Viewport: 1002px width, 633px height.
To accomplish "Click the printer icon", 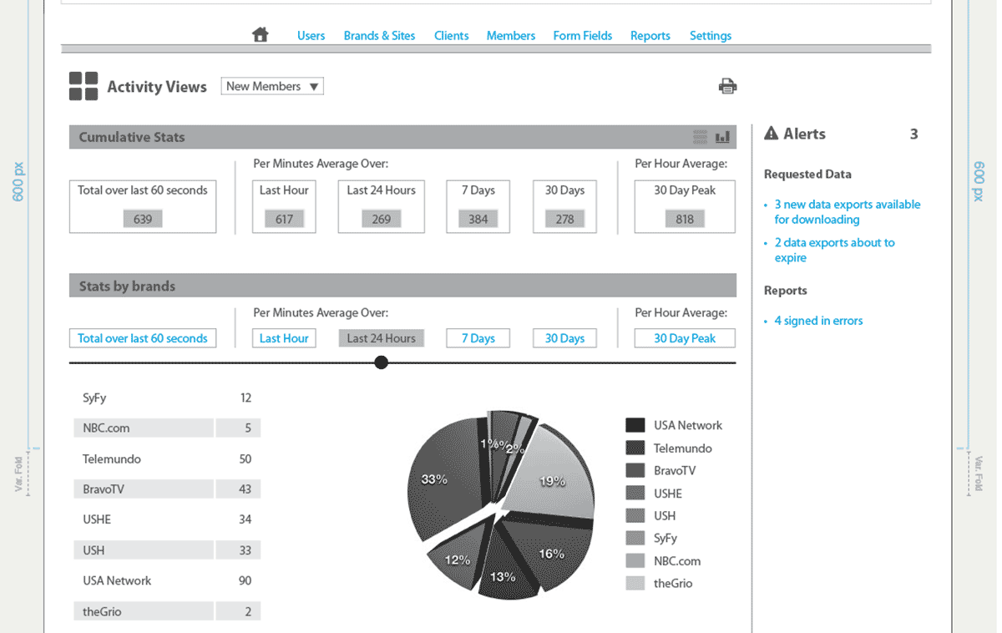I will pos(727,86).
